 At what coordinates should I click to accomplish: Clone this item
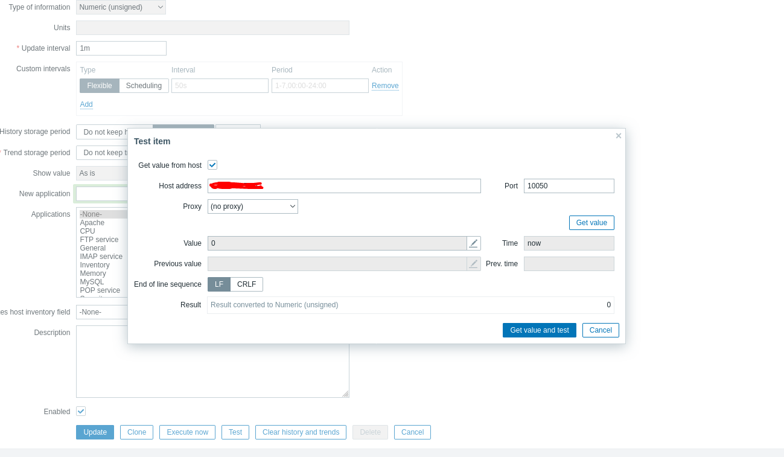tap(136, 432)
